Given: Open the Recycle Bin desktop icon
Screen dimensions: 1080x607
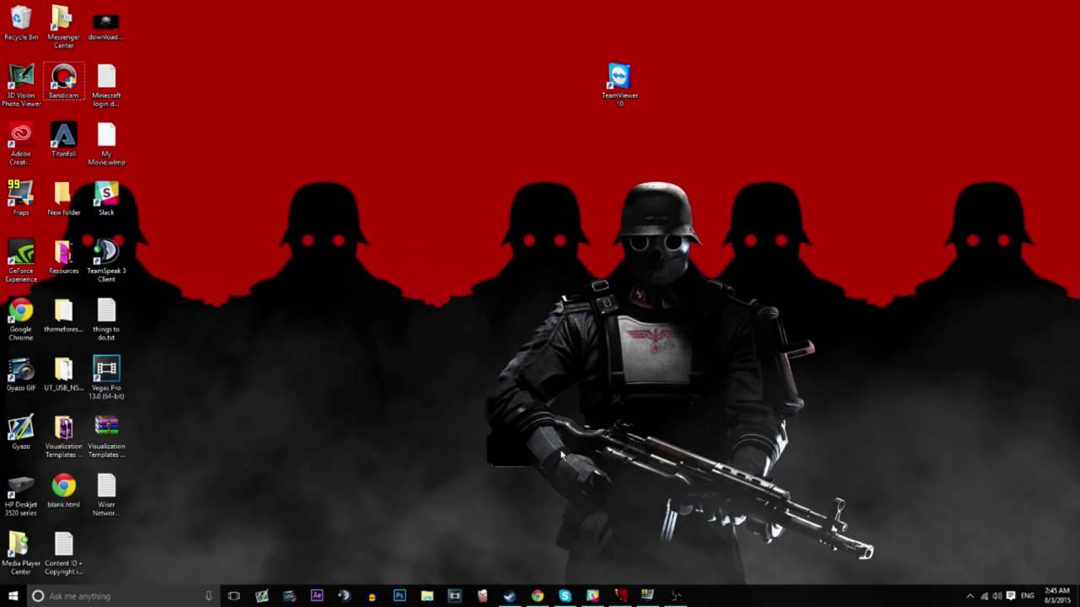Looking at the screenshot, I should coord(21,24).
